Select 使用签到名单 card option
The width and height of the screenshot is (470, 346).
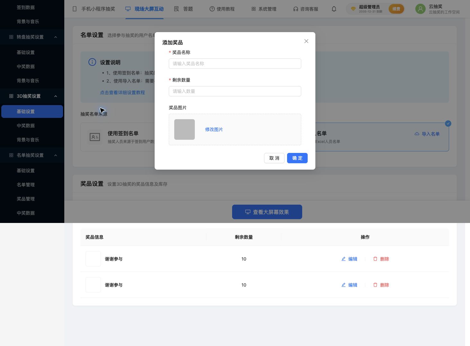[x=118, y=137]
